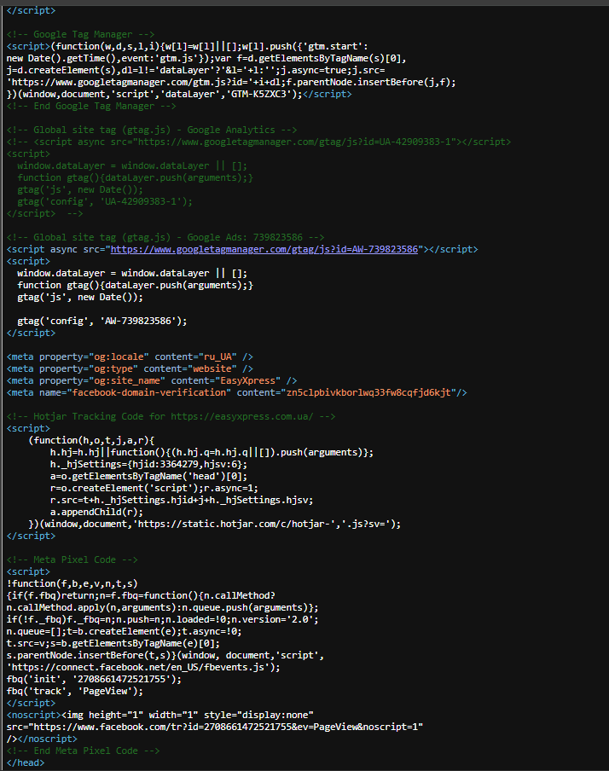The height and width of the screenshot is (771, 609).
Task: Click the 'Google Ads: 739823586' comment line
Action: tap(165, 237)
